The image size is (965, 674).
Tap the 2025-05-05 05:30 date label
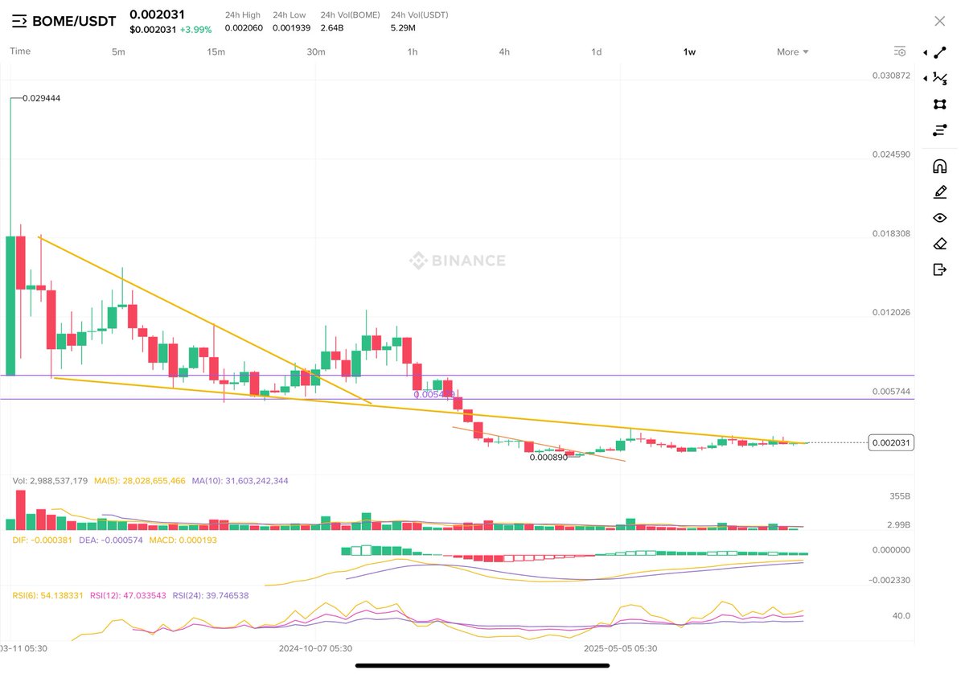point(621,647)
